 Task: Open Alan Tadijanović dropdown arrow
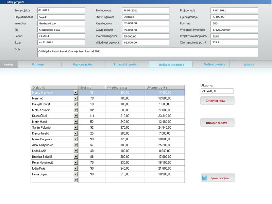(x=75, y=145)
